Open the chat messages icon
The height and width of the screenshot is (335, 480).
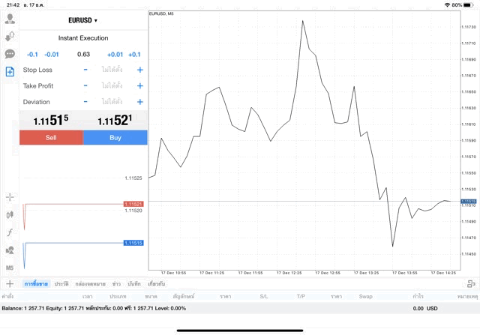(x=10, y=54)
